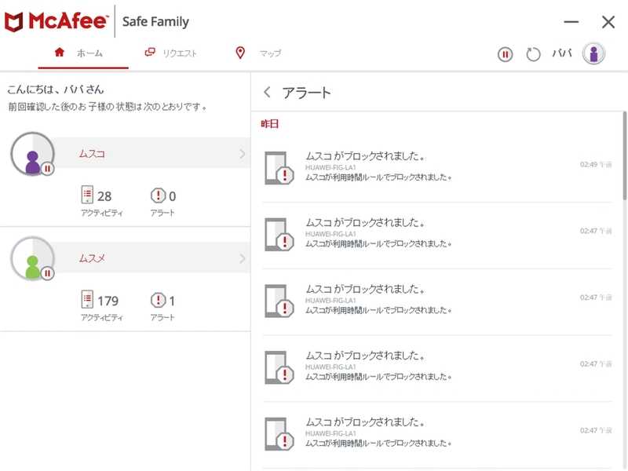Image resolution: width=628 pixels, height=471 pixels.
Task: Expand ムスメ row with chevron arrow
Action: click(242, 258)
